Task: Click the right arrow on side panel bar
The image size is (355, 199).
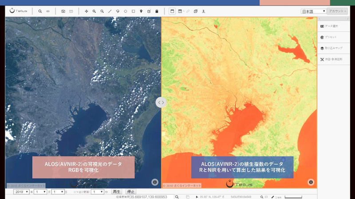Action: click(348, 19)
